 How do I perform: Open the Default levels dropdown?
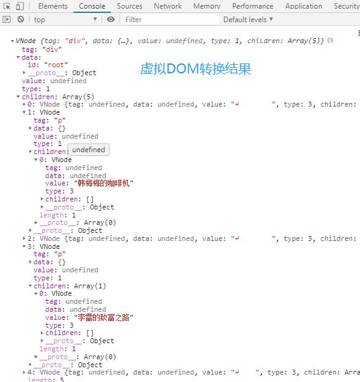coord(248,20)
